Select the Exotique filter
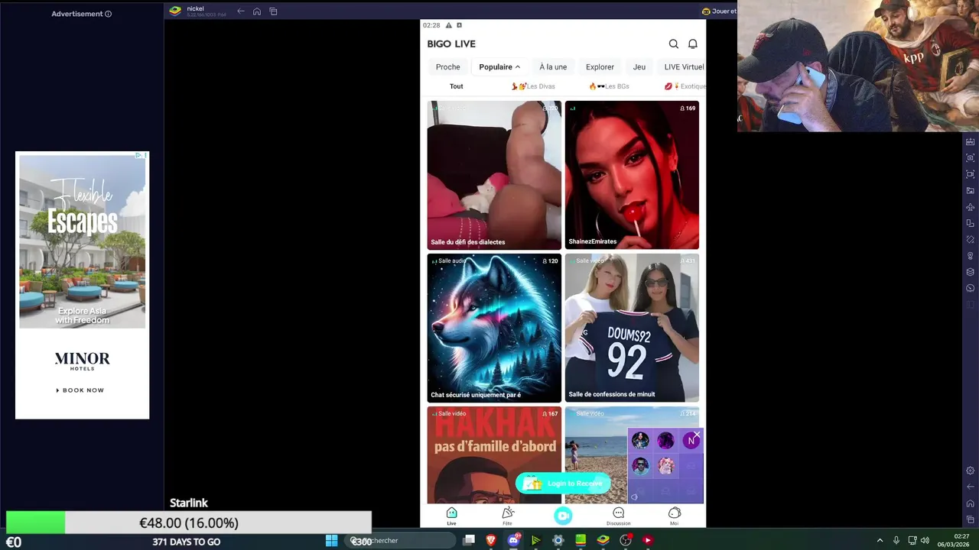The image size is (979, 550). pyautogui.click(x=685, y=86)
